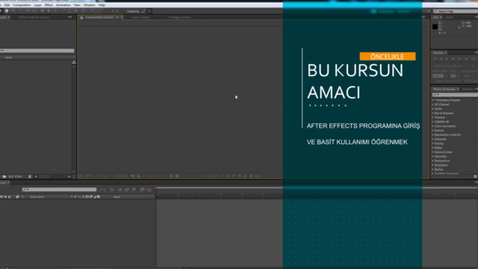Switch to the Effect Controls (none) tab
The height and width of the screenshot is (269, 478).
(x=34, y=17)
